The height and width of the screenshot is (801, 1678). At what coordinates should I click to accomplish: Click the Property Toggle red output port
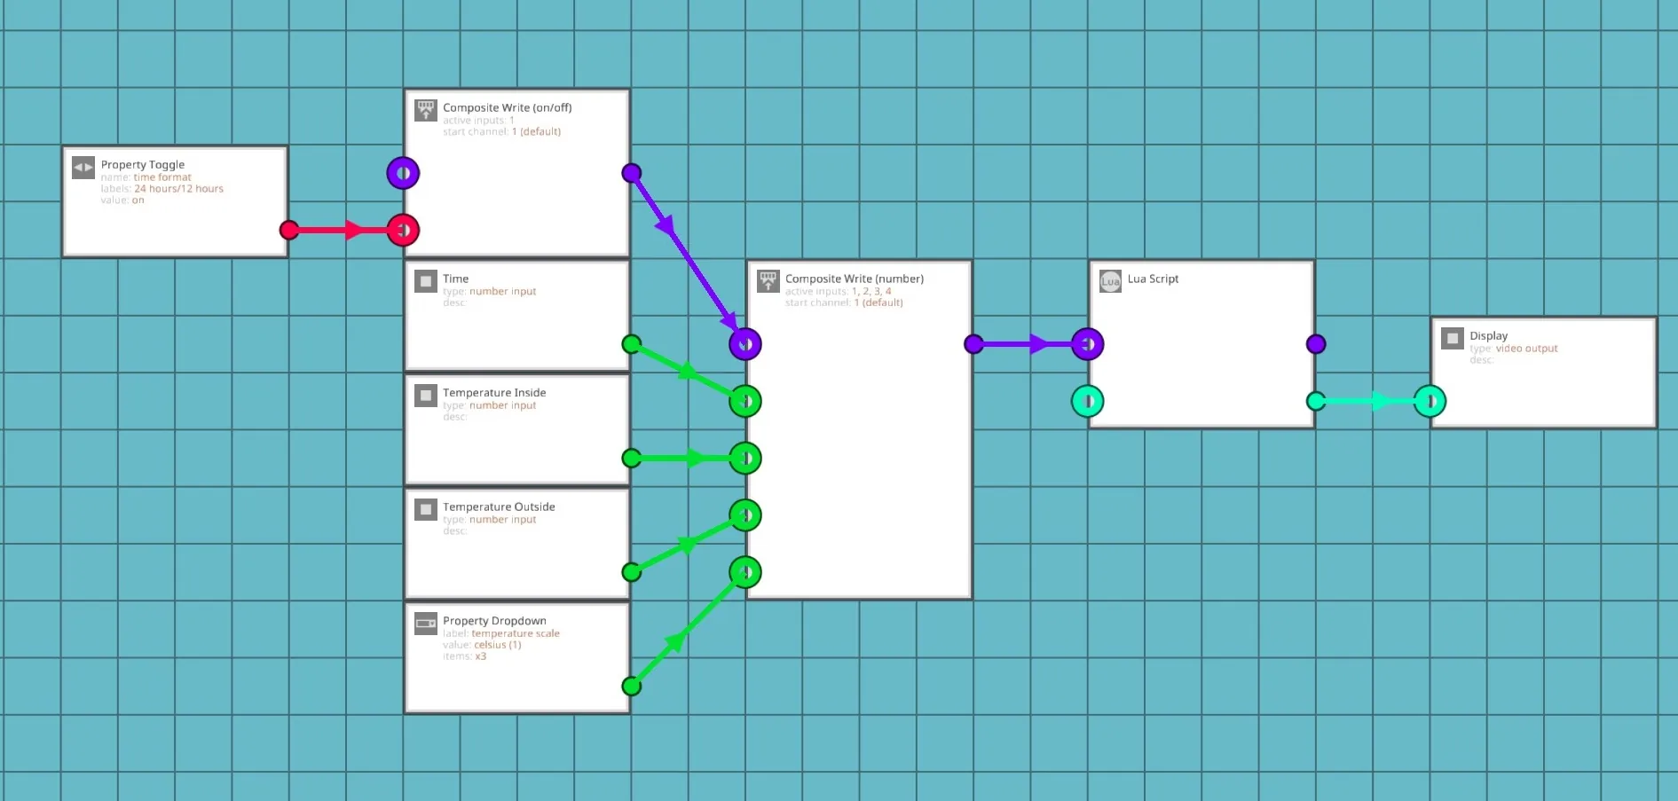click(289, 231)
